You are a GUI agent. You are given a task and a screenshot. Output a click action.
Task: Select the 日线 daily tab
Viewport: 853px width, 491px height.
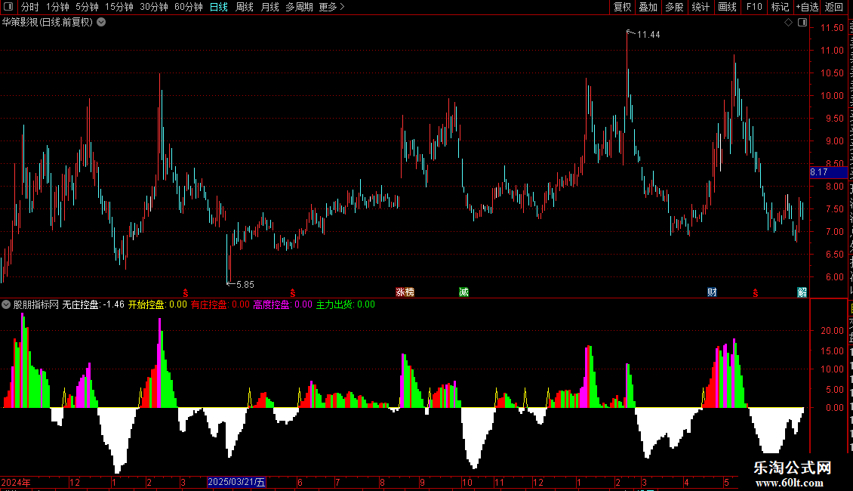pos(219,7)
